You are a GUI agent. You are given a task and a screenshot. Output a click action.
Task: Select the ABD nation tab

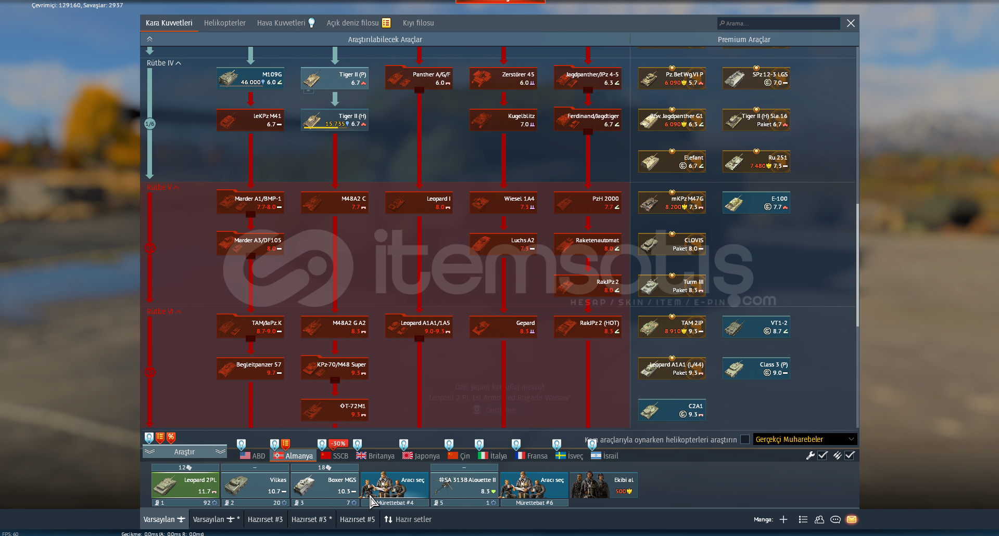coord(252,456)
